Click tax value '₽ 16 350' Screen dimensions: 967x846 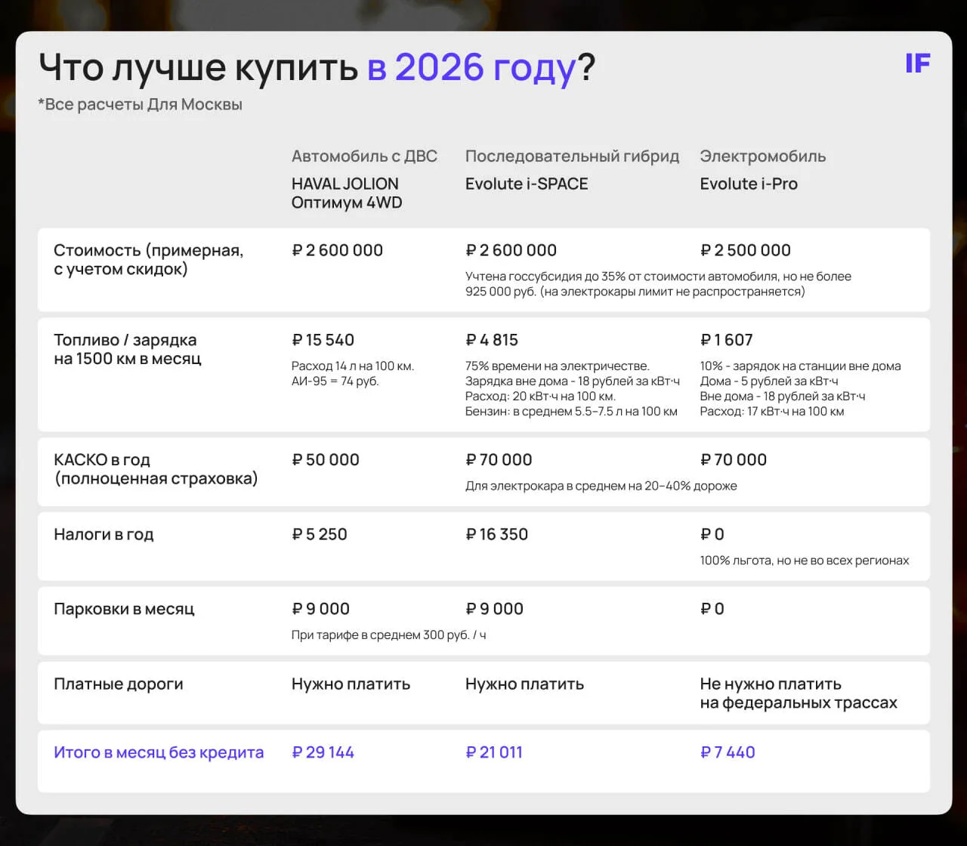(x=497, y=535)
